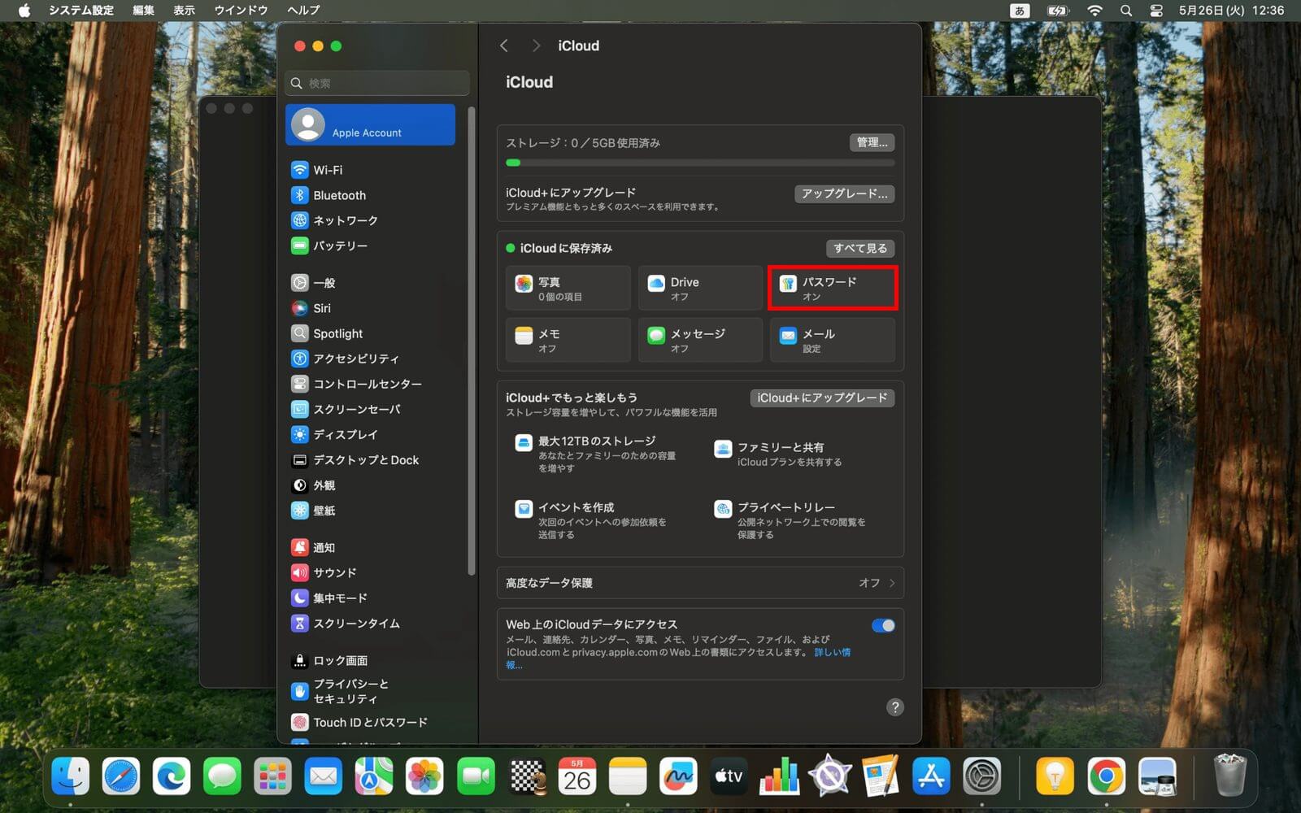1301x813 pixels.
Task: Open the メール iCloud tile
Action: coord(833,340)
